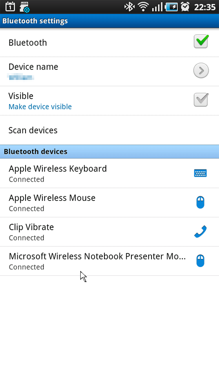
Task: Open Device name using arrow chevron
Action: coord(201,71)
